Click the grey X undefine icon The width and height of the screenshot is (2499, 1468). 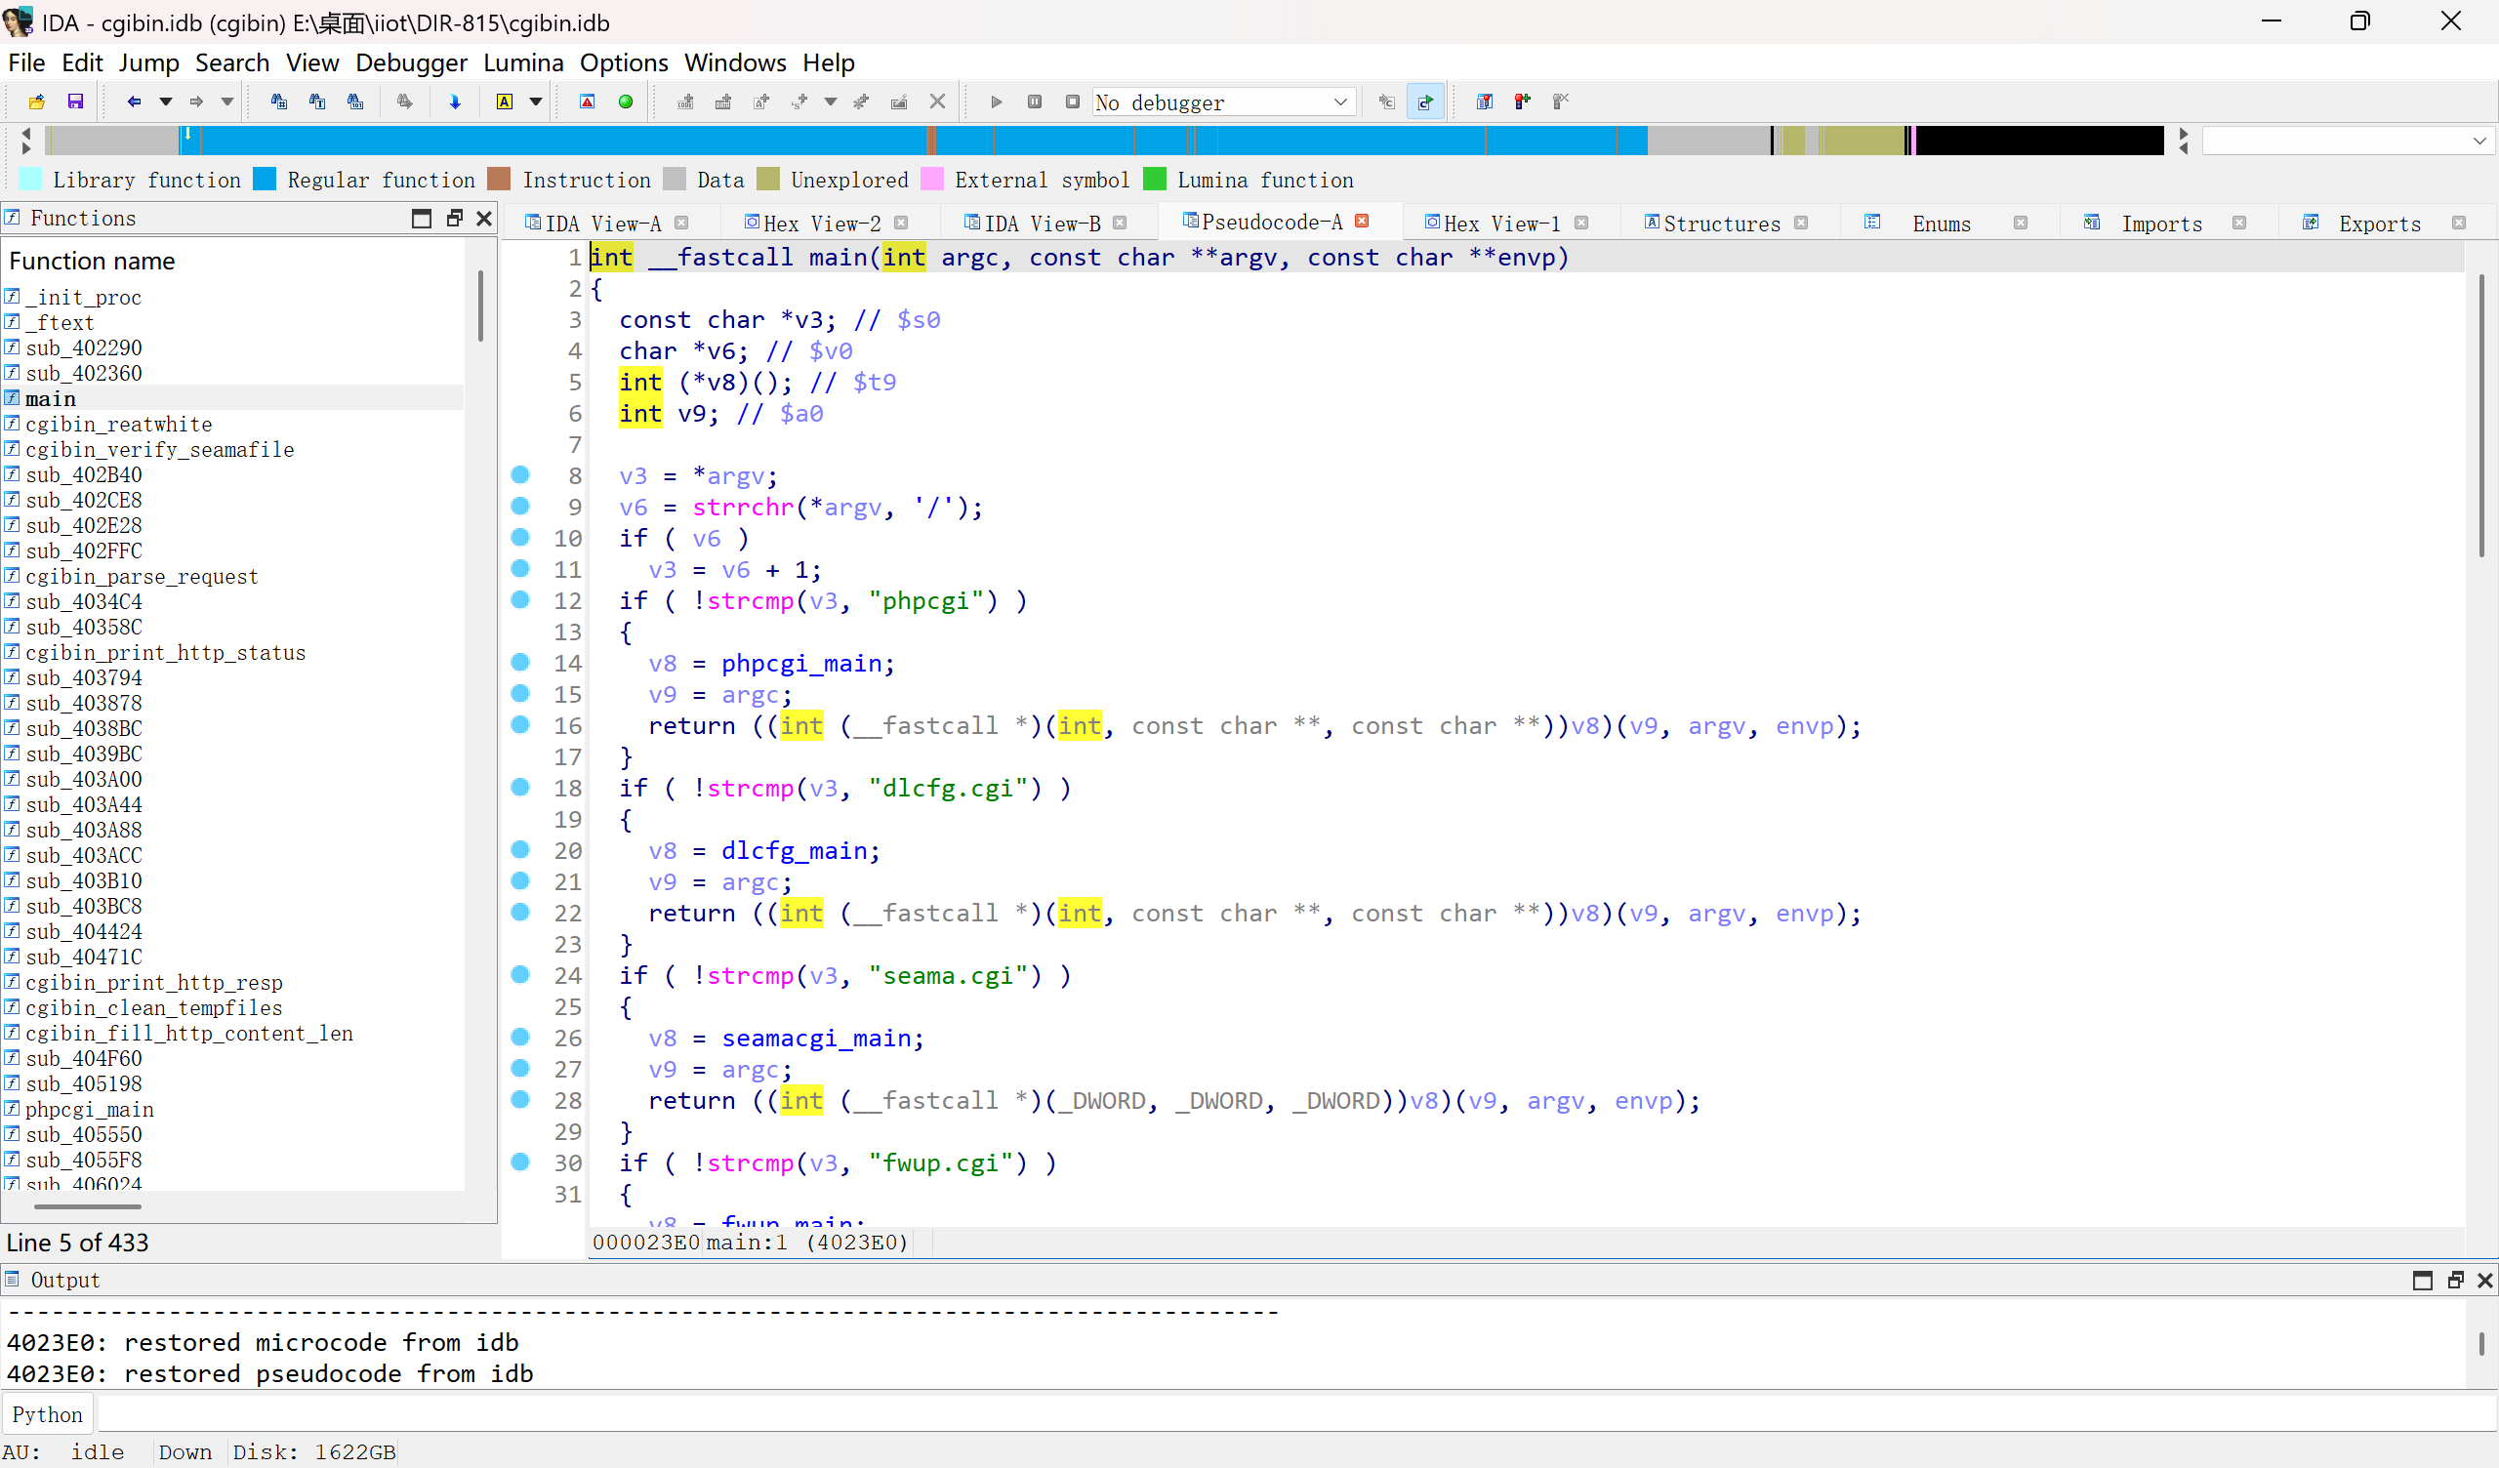click(937, 102)
